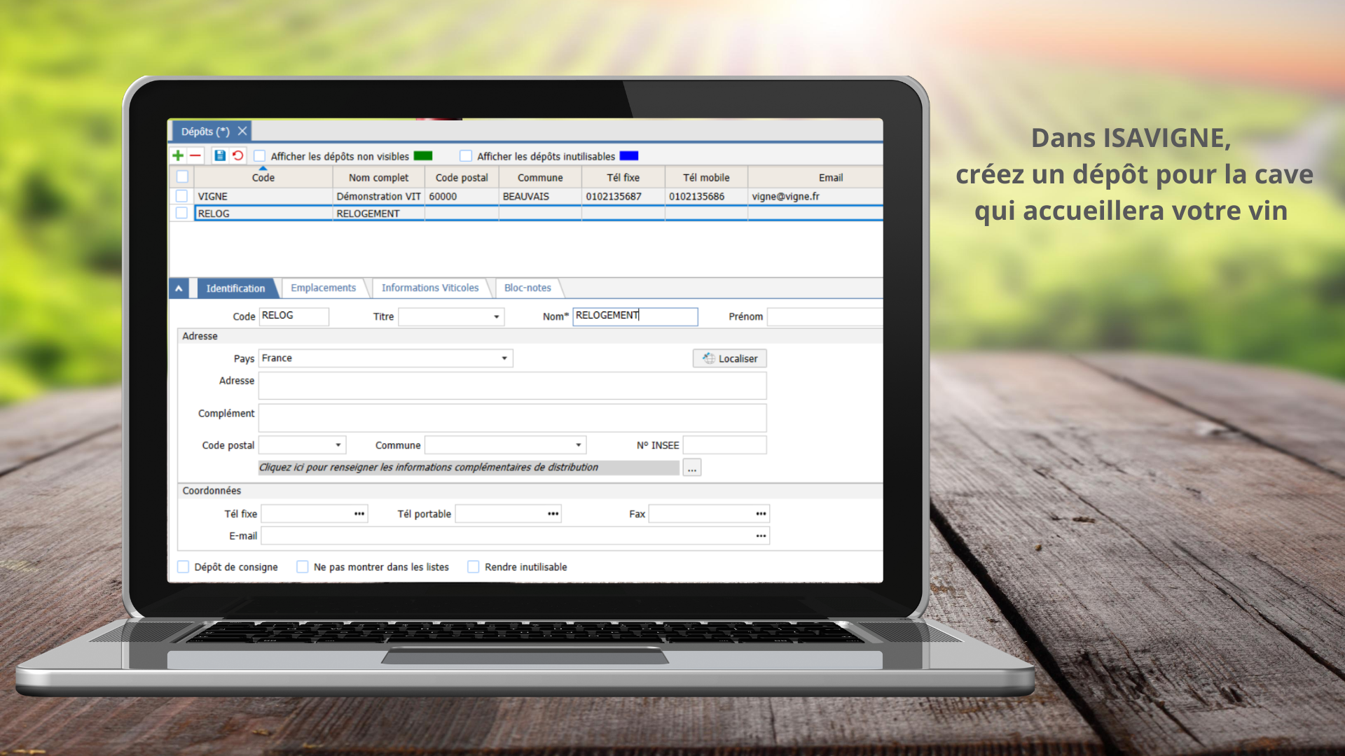Click the Tél mobile column header

coord(706,178)
